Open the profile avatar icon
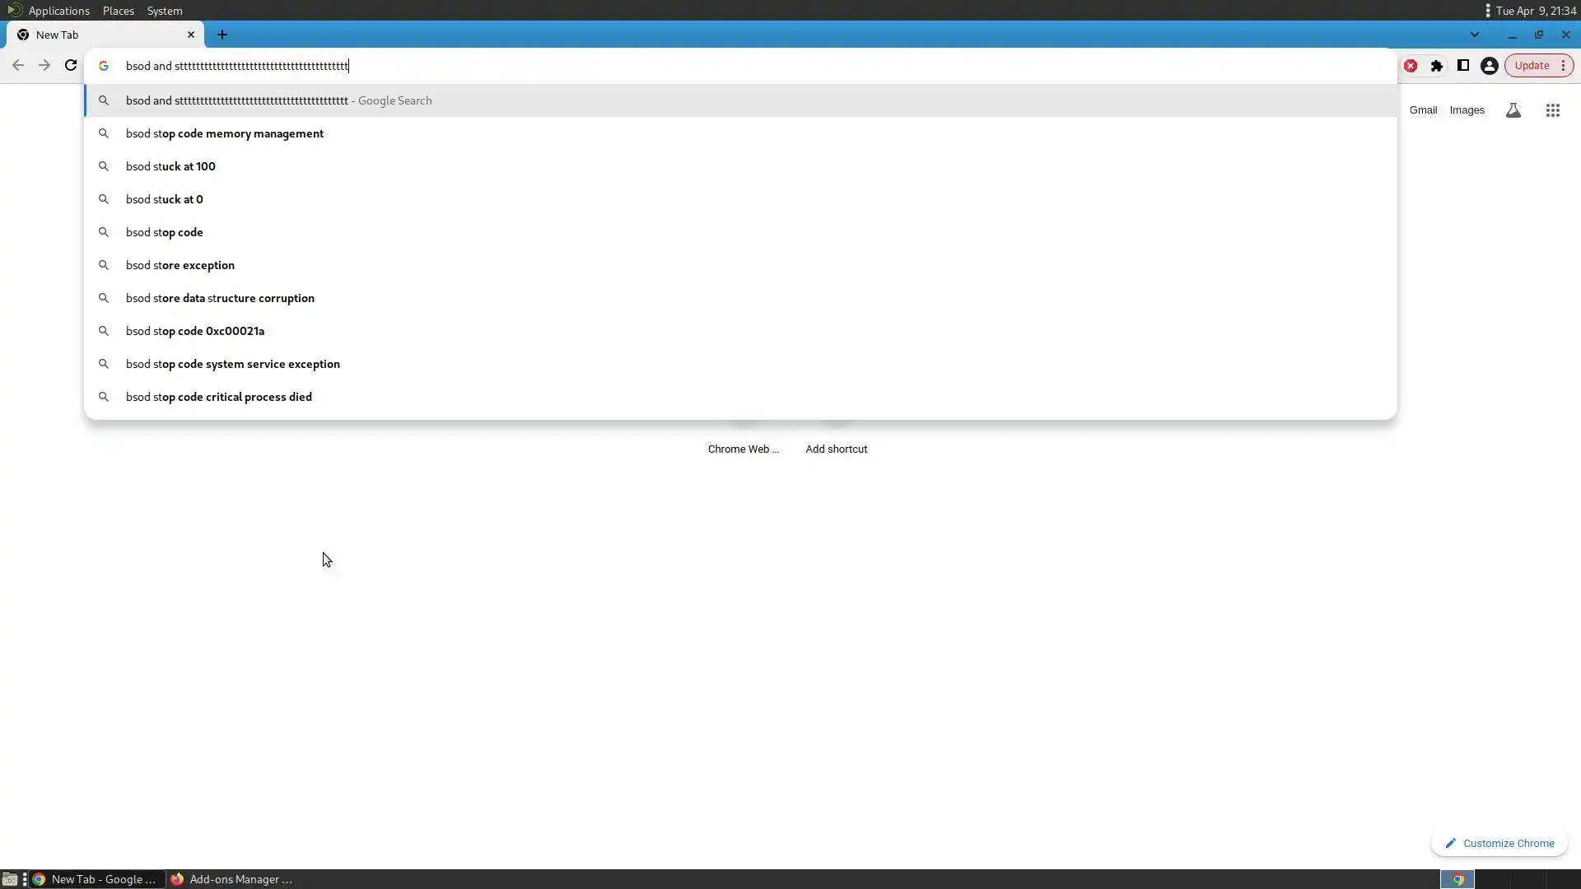1581x889 pixels. click(x=1489, y=66)
